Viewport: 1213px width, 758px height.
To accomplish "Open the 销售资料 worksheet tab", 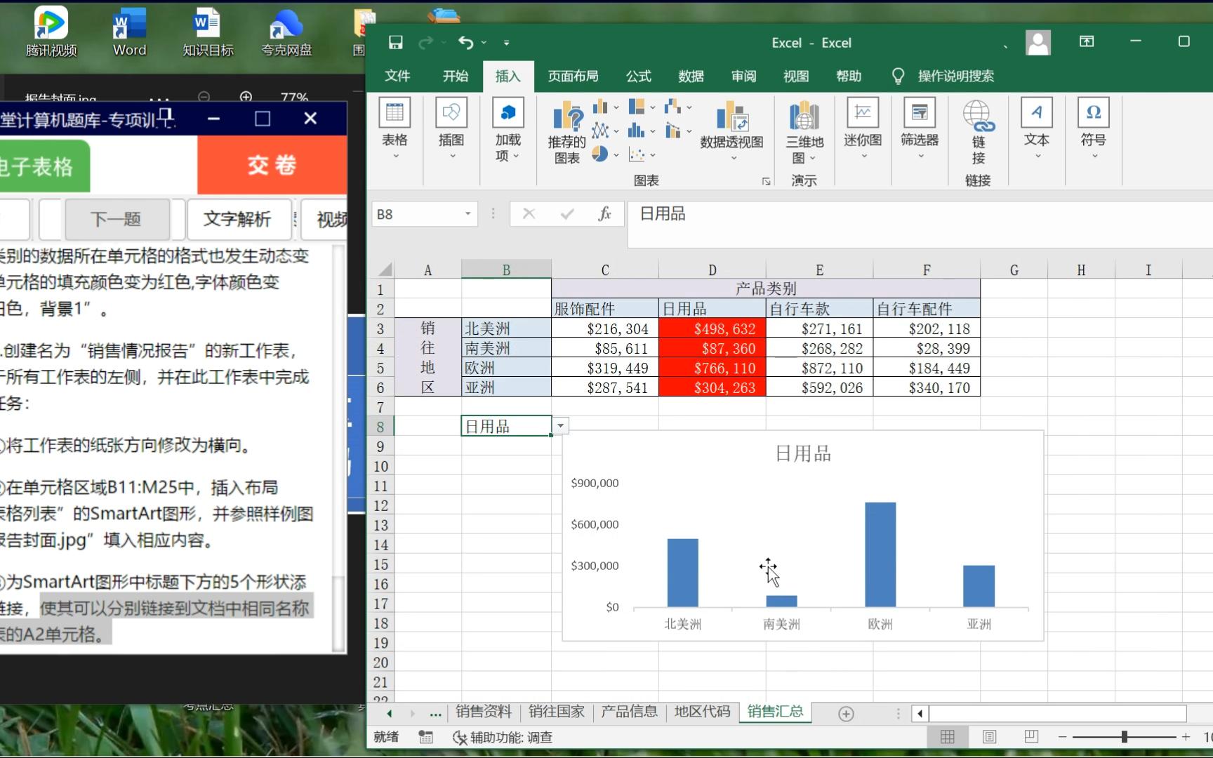I will pyautogui.click(x=483, y=712).
